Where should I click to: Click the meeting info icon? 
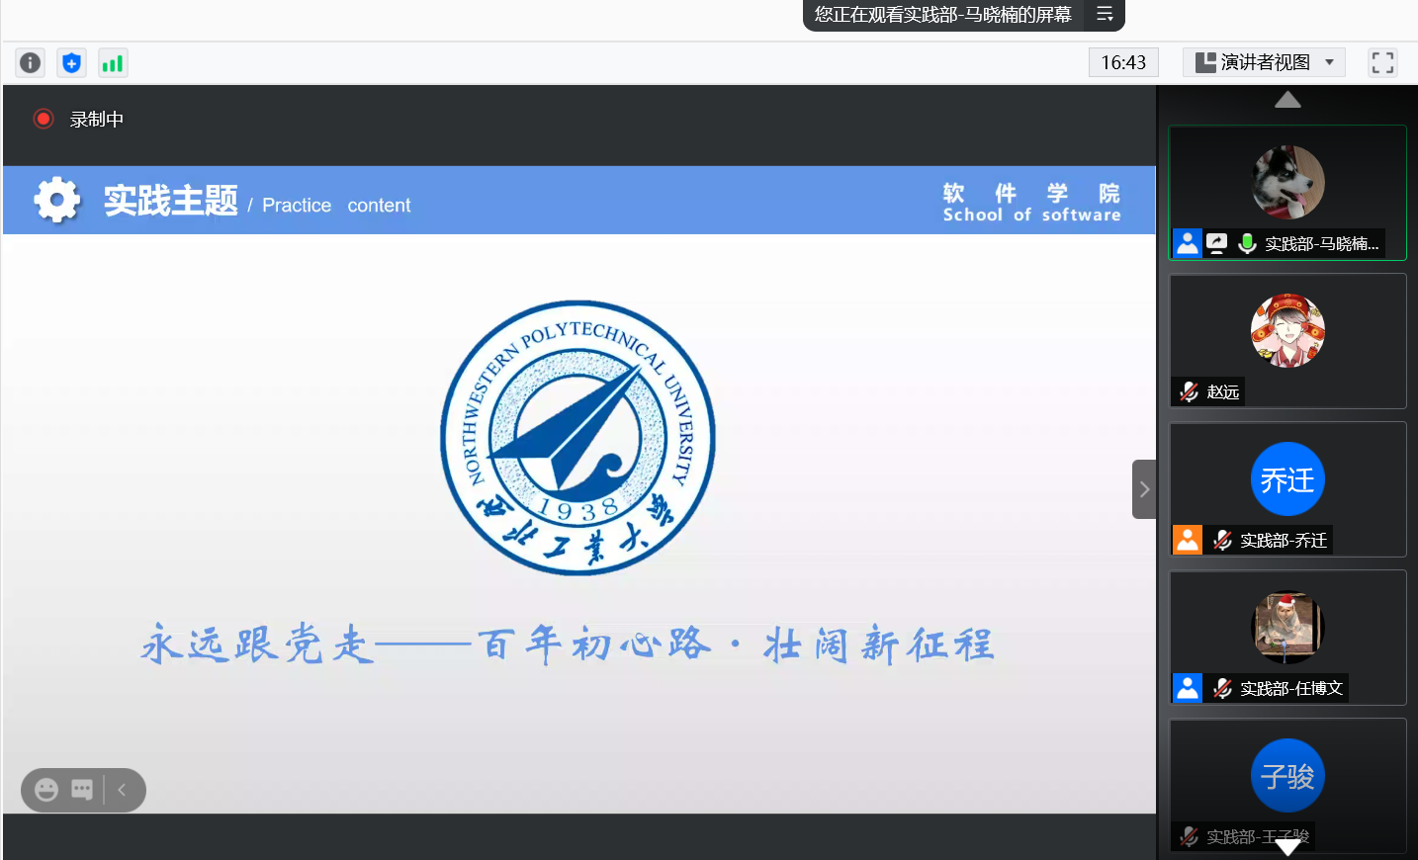pyautogui.click(x=31, y=63)
